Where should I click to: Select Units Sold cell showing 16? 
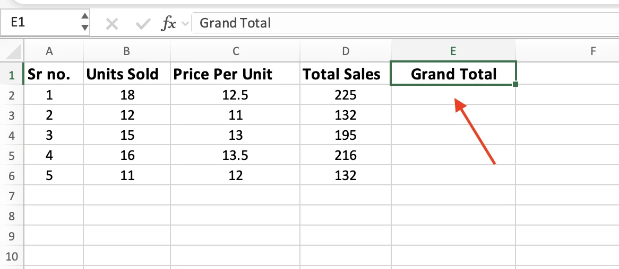click(127, 155)
